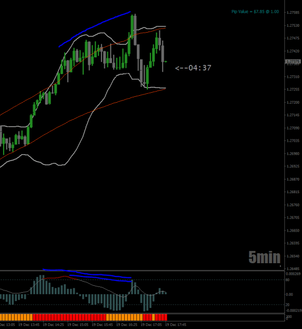The image size is (302, 329).
Task: Click price level 1.27145 on axis
Action: click(293, 115)
